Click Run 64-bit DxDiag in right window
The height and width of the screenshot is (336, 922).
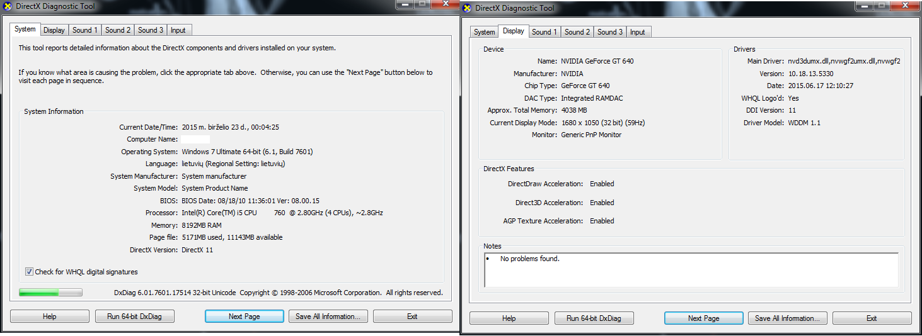coord(594,318)
